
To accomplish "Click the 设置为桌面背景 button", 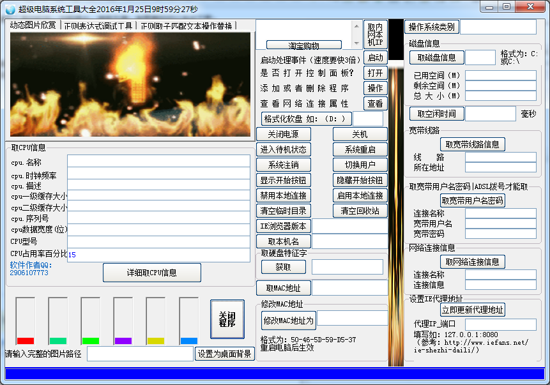I will point(224,354).
